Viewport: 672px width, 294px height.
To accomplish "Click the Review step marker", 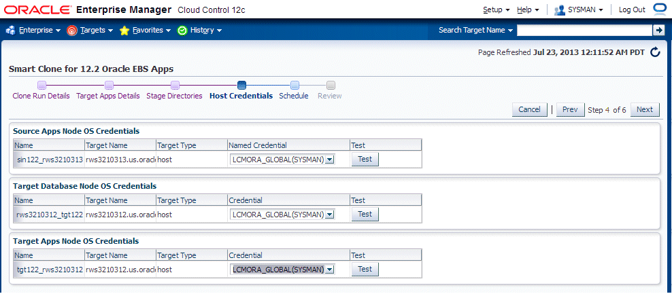I will coord(331,85).
